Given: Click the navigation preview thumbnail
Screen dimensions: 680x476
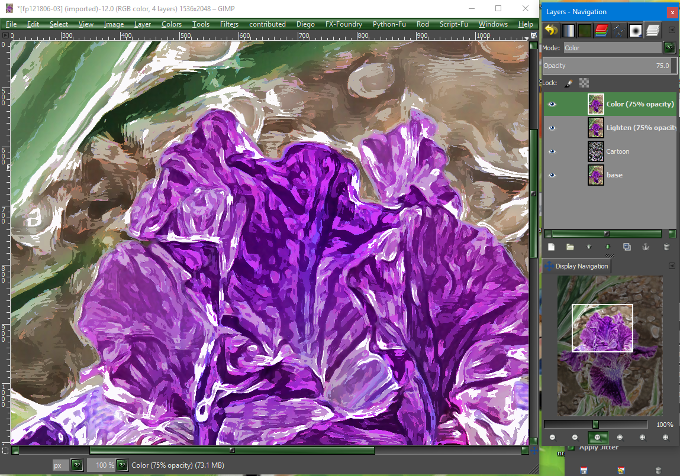Looking at the screenshot, I should pos(610,346).
